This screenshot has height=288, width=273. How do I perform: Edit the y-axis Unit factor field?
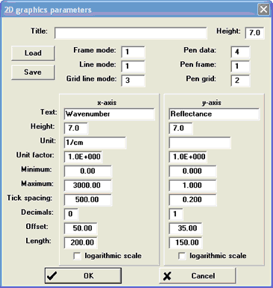click(188, 157)
